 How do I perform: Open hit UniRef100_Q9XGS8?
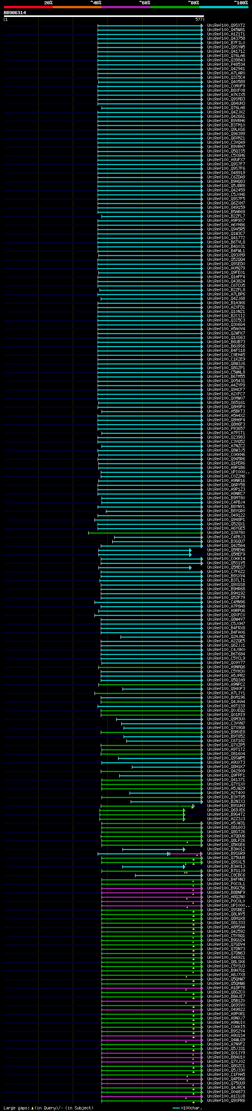point(226,584)
